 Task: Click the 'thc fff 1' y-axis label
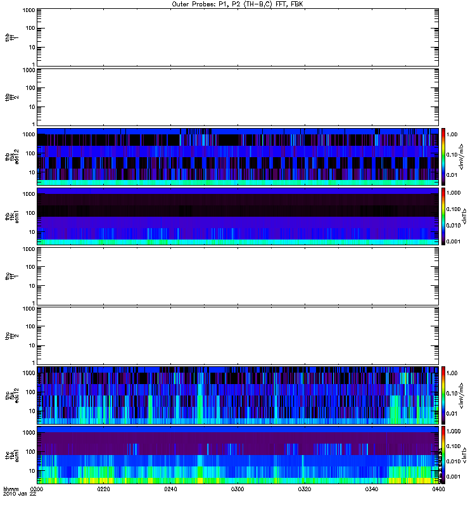(x=11, y=276)
